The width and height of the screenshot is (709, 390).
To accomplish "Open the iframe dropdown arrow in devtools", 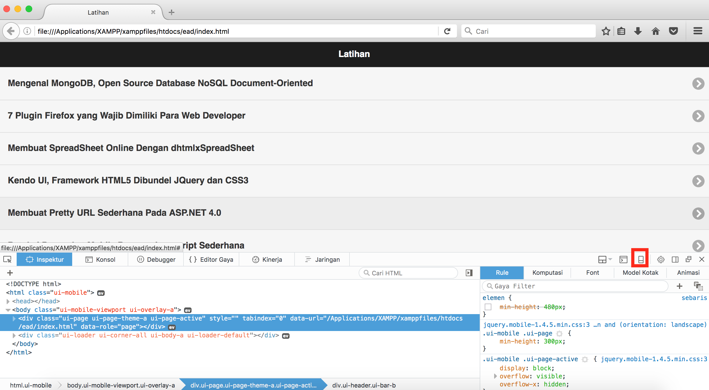I will [x=610, y=259].
